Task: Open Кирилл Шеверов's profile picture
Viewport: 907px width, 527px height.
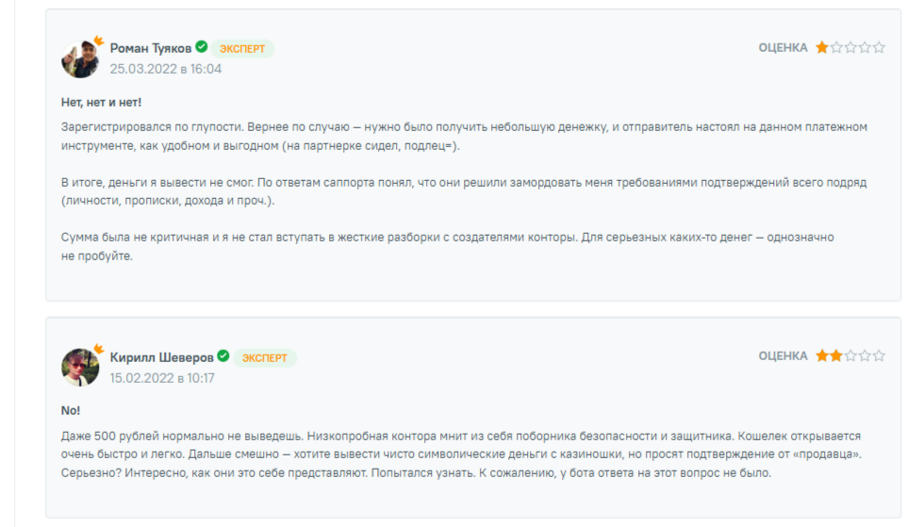Action: click(x=80, y=368)
